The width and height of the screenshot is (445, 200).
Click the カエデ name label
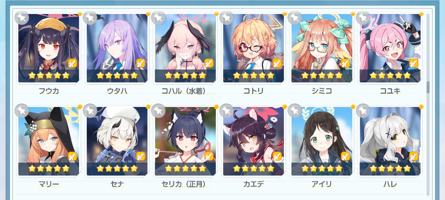[x=254, y=184]
